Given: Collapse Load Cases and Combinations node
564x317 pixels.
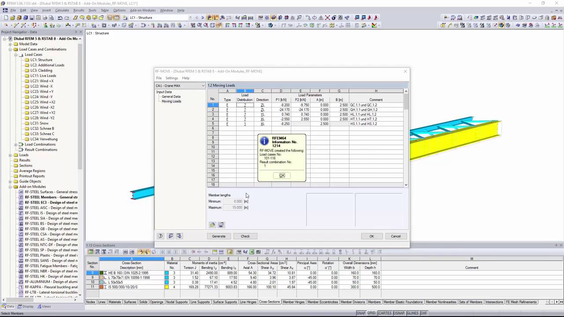Looking at the screenshot, I should [10, 49].
